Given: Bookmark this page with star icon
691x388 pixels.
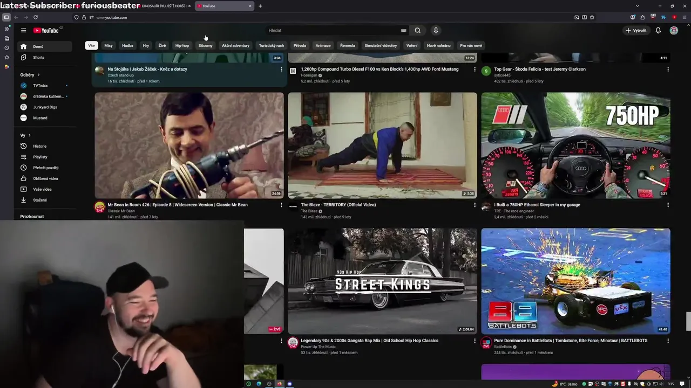Looking at the screenshot, I should pyautogui.click(x=592, y=17).
